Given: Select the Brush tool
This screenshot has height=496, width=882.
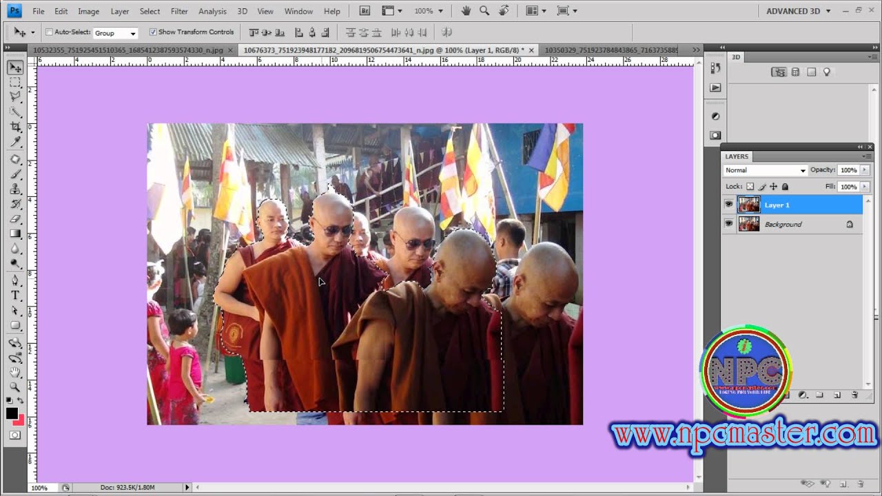Looking at the screenshot, I should 15,174.
